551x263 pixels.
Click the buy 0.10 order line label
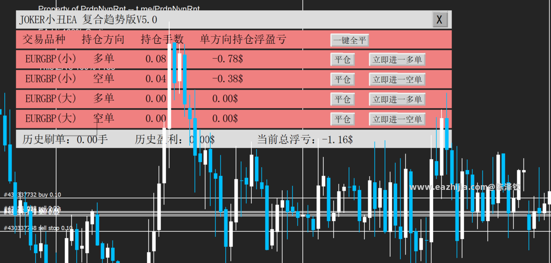pyautogui.click(x=33, y=195)
